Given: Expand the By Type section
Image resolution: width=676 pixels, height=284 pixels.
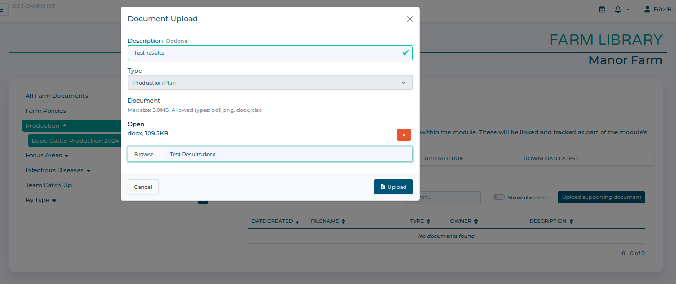Looking at the screenshot, I should click(x=41, y=201).
